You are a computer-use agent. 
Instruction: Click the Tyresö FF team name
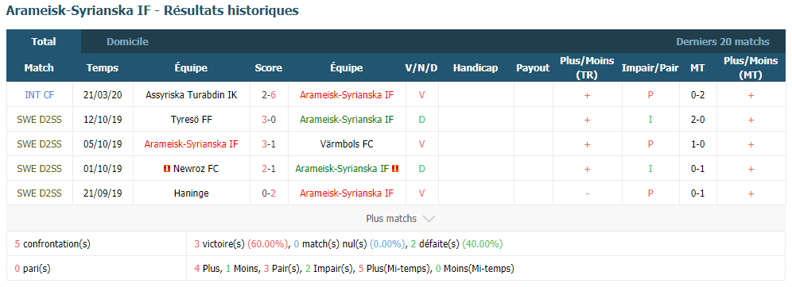click(x=192, y=120)
